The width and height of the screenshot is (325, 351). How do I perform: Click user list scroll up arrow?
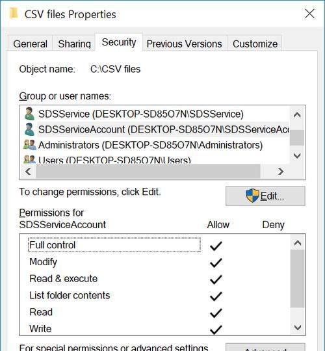coord(297,115)
